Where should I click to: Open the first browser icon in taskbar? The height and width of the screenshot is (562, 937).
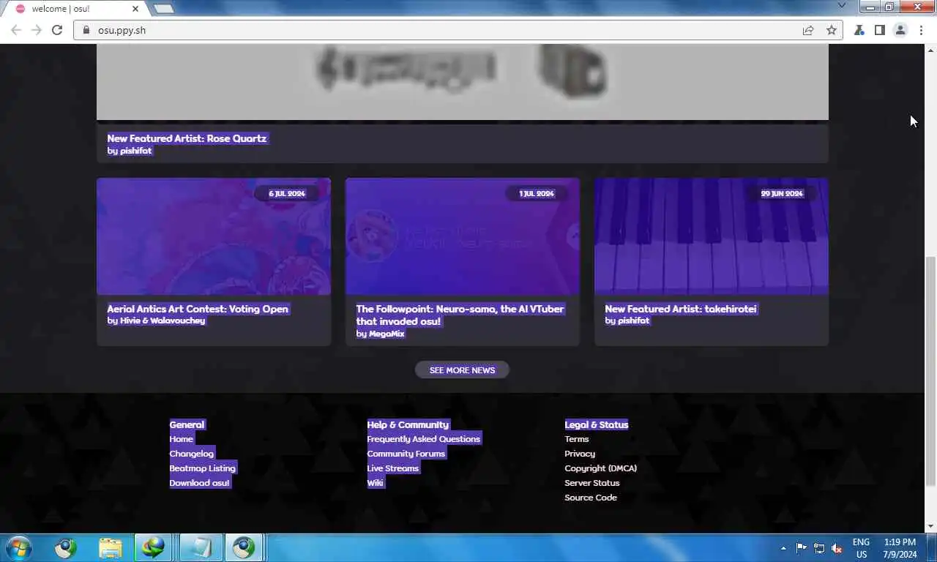[x=65, y=547]
